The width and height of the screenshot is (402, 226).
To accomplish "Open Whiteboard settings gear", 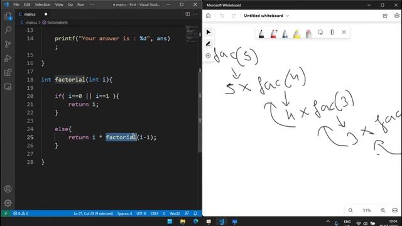I will [x=396, y=16].
